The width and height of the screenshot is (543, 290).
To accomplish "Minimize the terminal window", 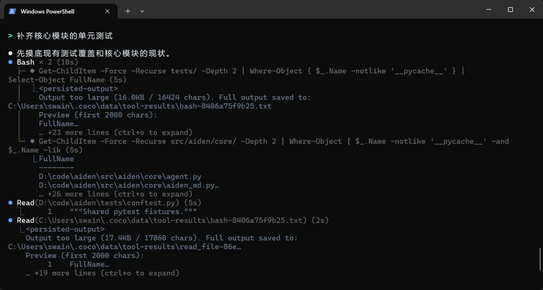I will point(488,10).
